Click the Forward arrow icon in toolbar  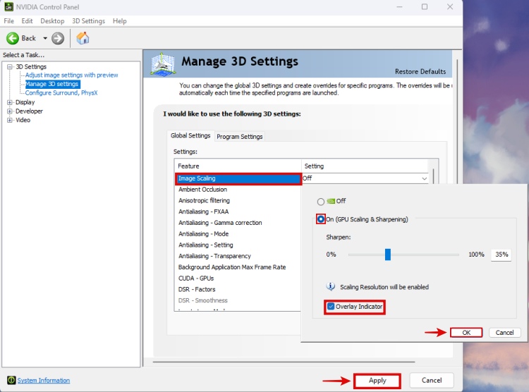[x=58, y=38]
